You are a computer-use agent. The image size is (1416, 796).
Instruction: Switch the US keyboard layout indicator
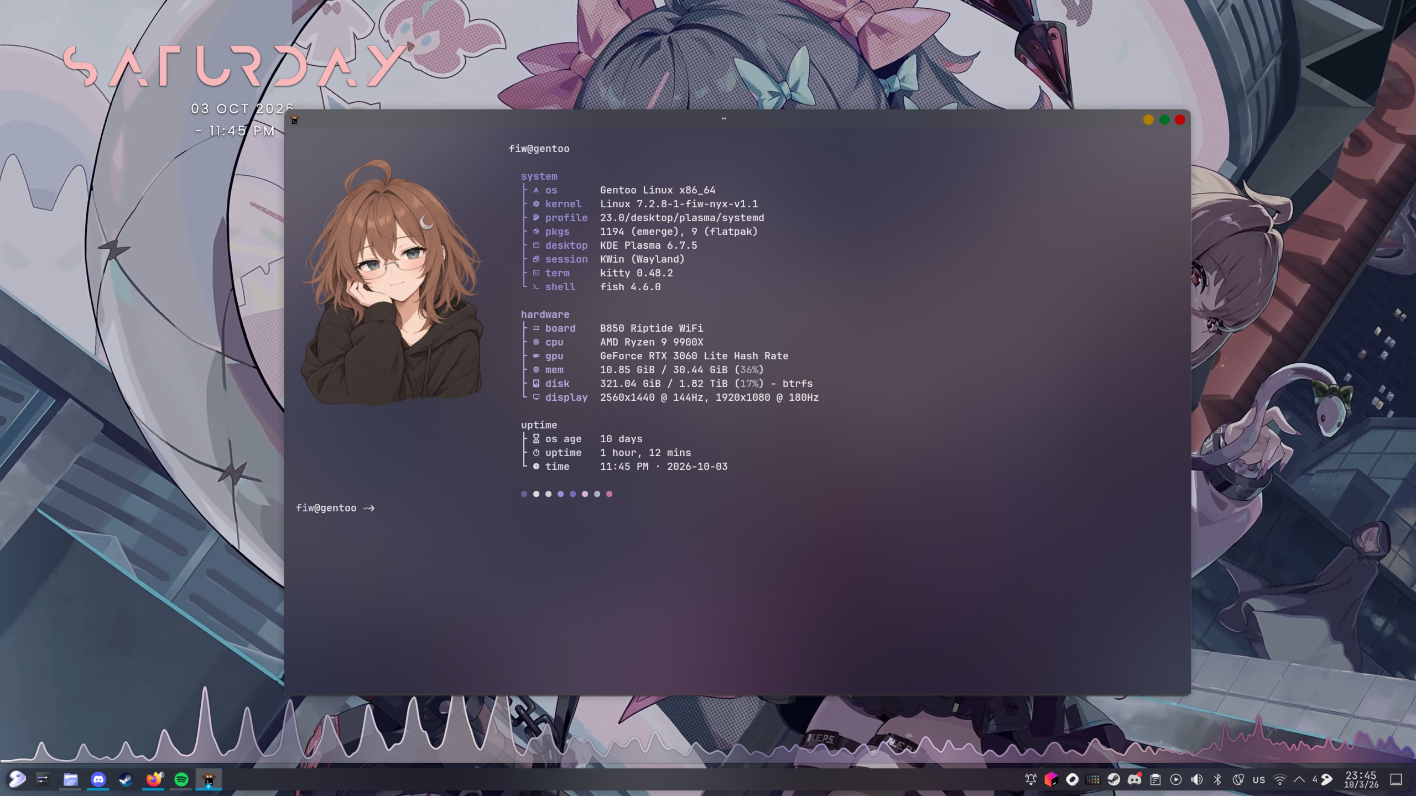[1259, 779]
